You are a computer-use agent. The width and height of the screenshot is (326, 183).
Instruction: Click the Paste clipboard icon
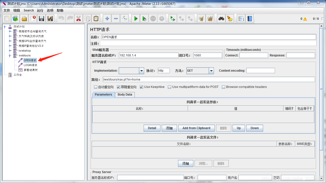pyautogui.click(x=96, y=19)
